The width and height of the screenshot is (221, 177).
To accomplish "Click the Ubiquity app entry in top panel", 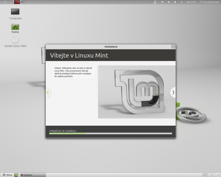I will coord(19,2).
